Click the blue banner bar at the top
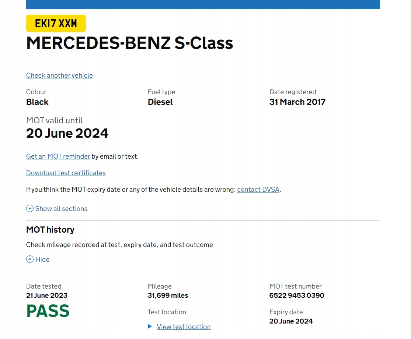411x339 pixels. coord(203,4)
